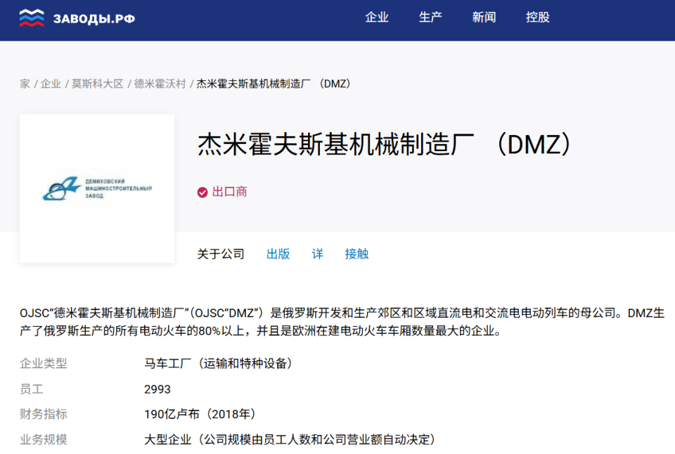Viewport: 675px width, 454px height.
Task: Click the value 190亿卢布（2018年）
Action: tap(200, 414)
